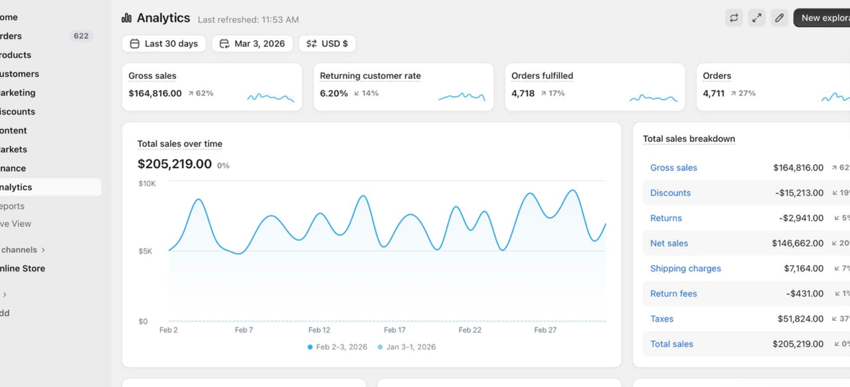Click the Analytics bar chart icon
The height and width of the screenshot is (387, 850).
pyautogui.click(x=127, y=18)
